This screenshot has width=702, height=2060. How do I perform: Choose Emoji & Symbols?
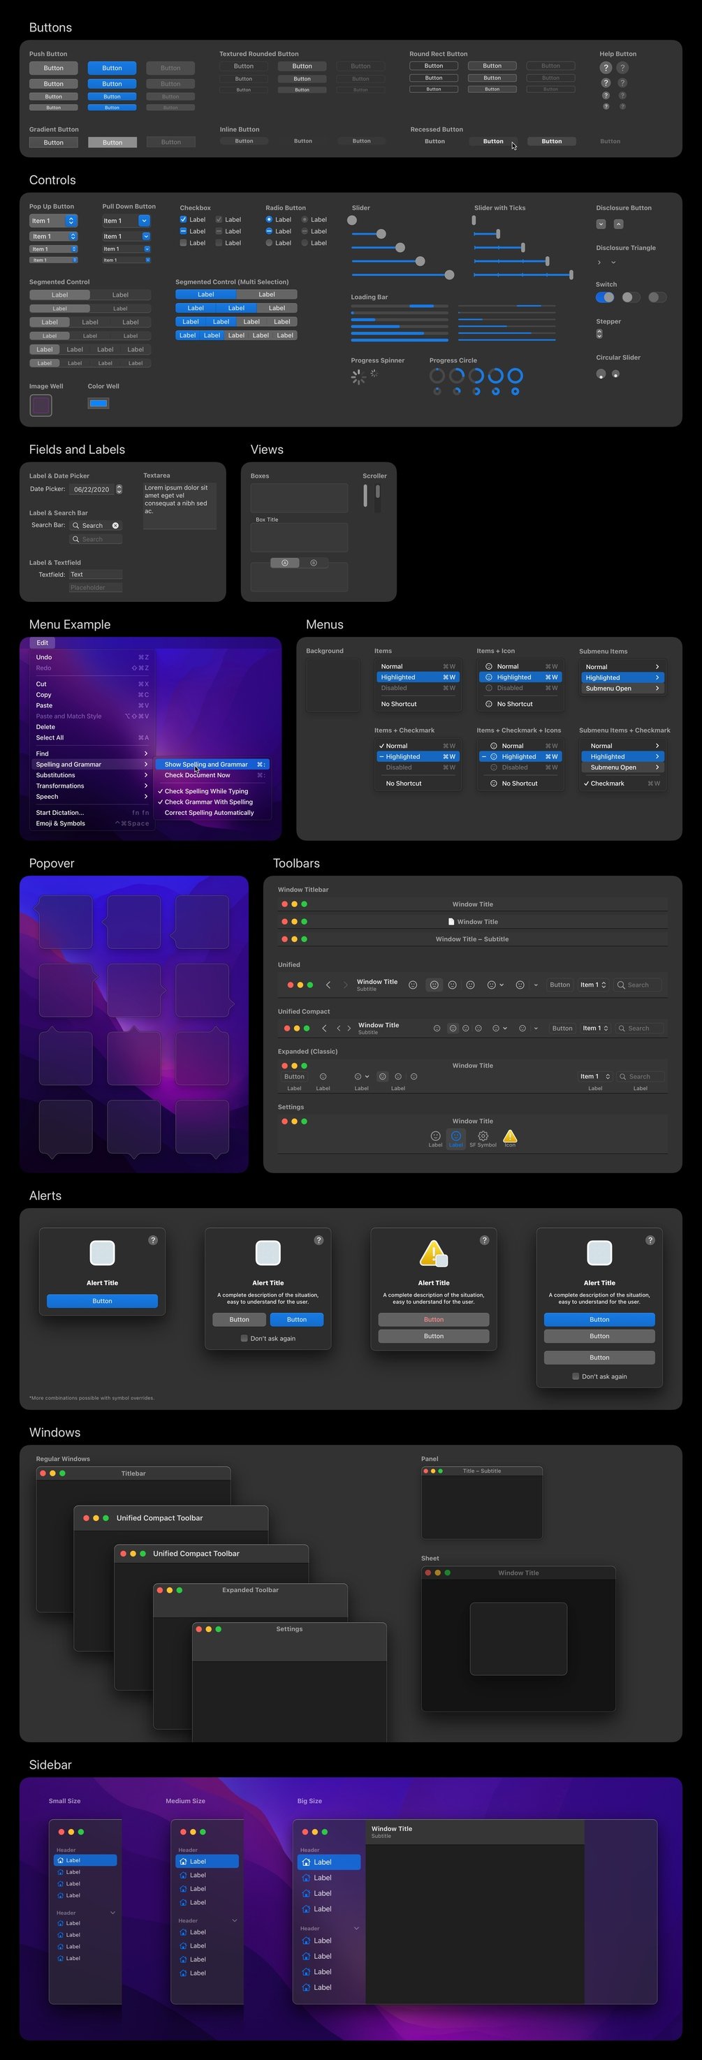[x=91, y=823]
